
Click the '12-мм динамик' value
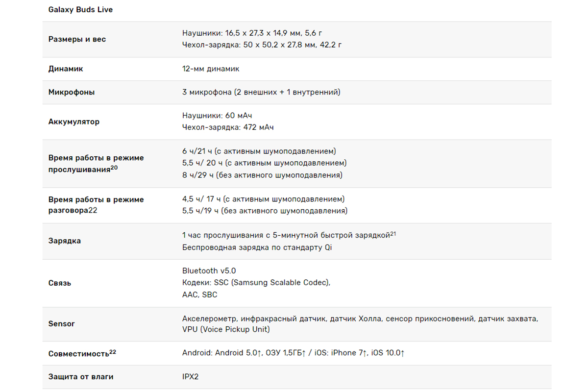[211, 69]
